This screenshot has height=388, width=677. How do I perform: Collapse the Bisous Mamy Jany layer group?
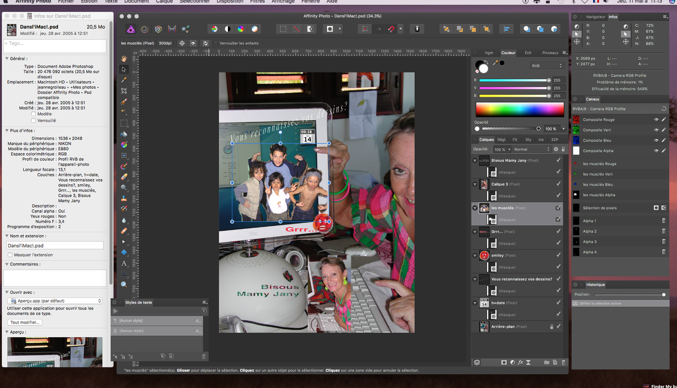pyautogui.click(x=475, y=160)
